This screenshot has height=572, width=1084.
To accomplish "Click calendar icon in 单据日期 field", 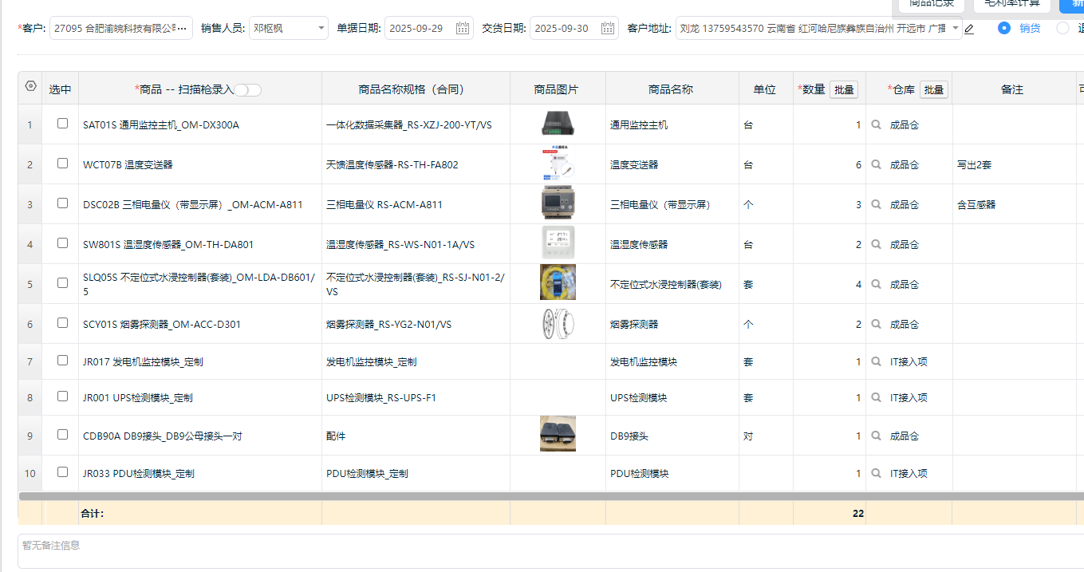I will click(x=463, y=29).
